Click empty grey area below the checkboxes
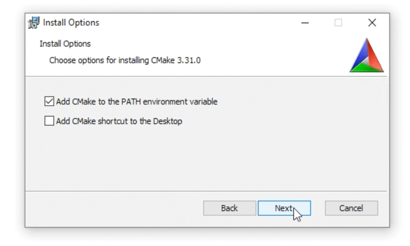Image resolution: width=410 pixels, height=246 pixels. [206, 159]
